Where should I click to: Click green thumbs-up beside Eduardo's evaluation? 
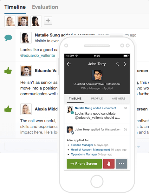tap(8, 70)
